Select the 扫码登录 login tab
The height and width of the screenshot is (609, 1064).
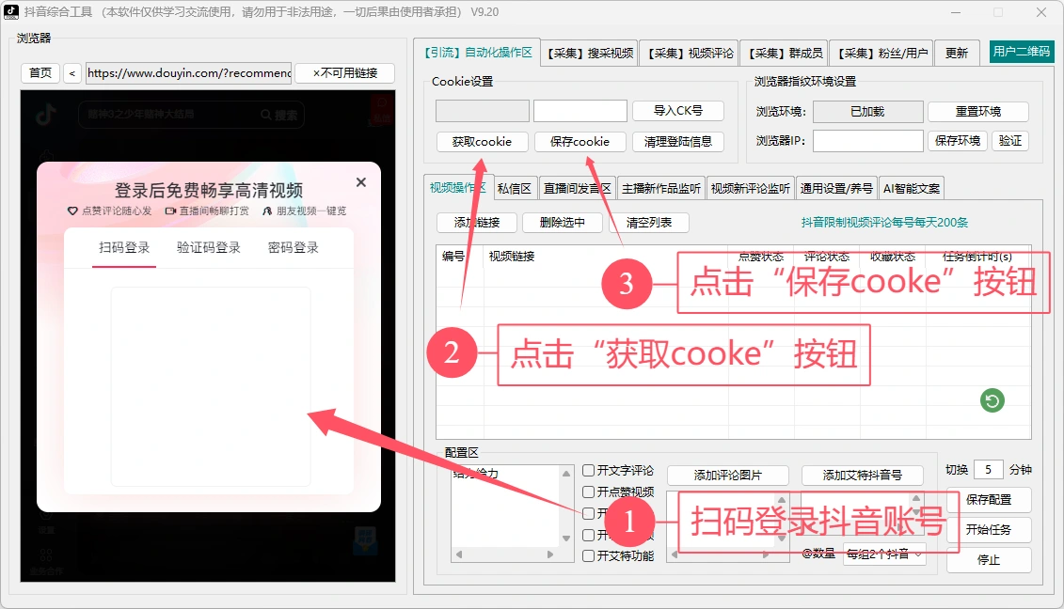[124, 247]
